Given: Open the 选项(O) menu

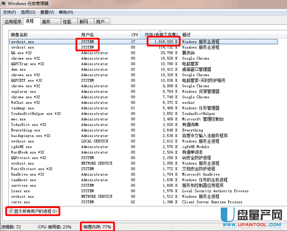Looking at the screenshot, I should (28, 12).
